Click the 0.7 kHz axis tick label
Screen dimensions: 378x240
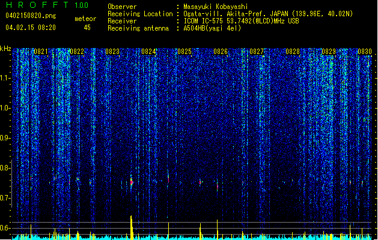point(5,198)
